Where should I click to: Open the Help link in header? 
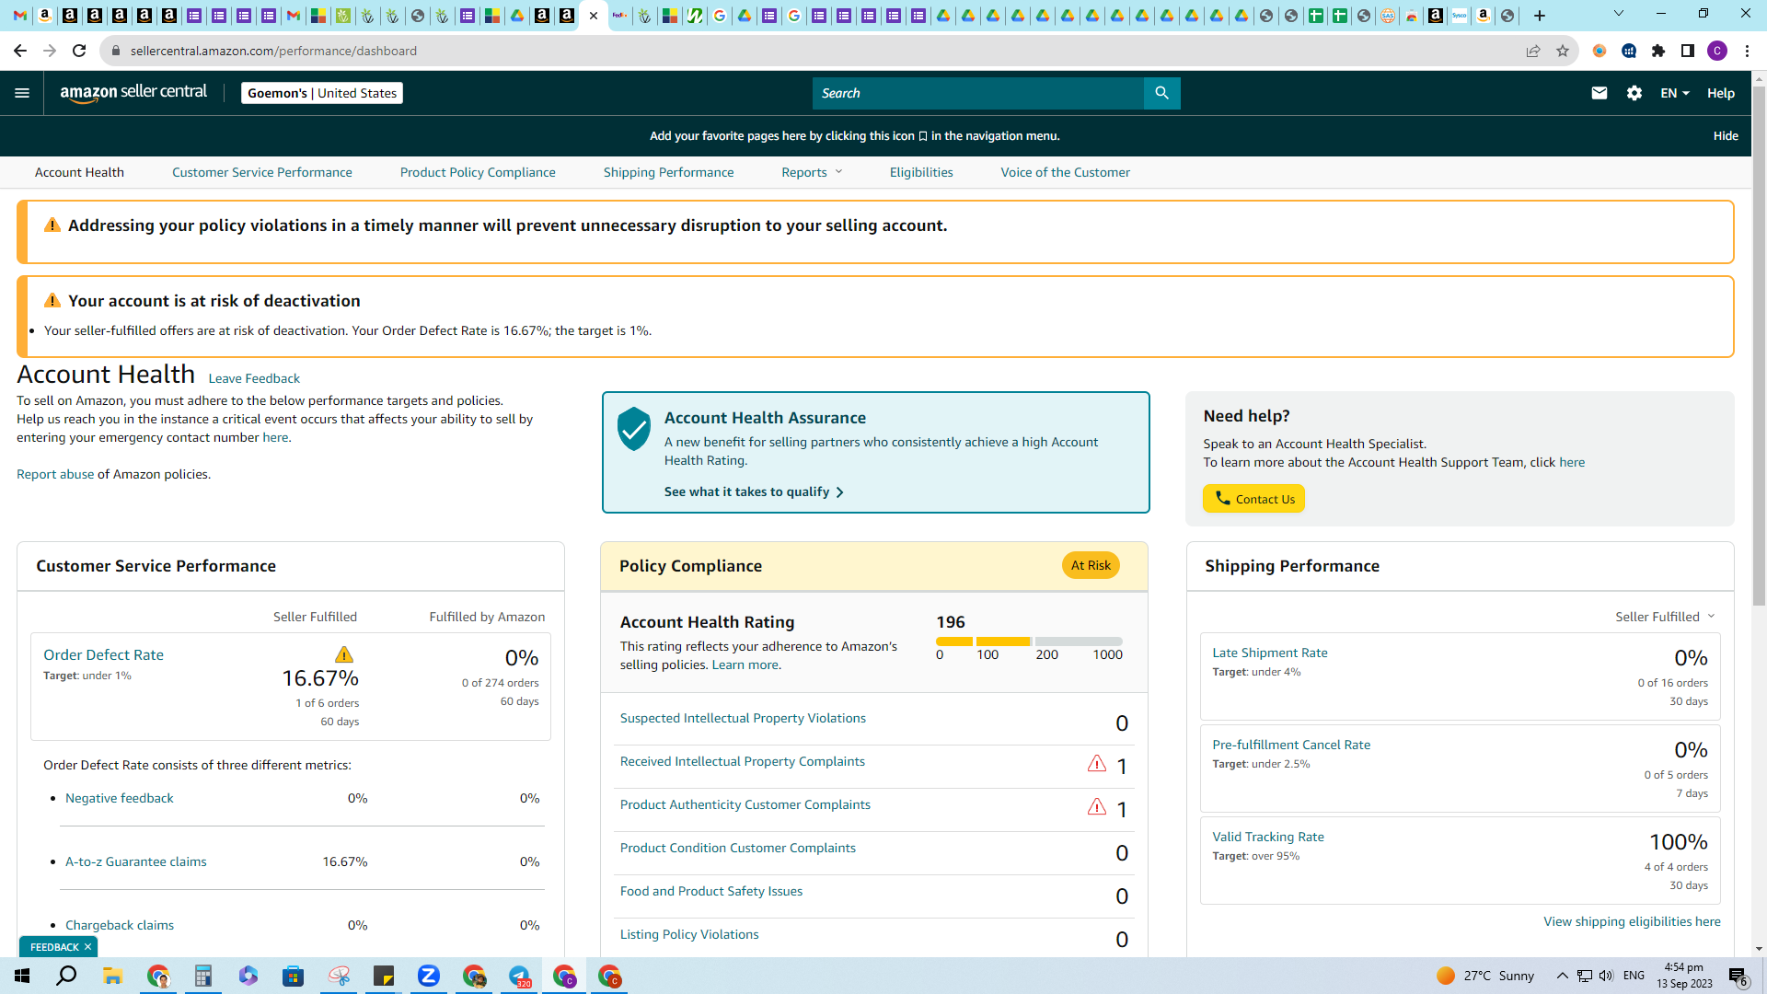1721,93
